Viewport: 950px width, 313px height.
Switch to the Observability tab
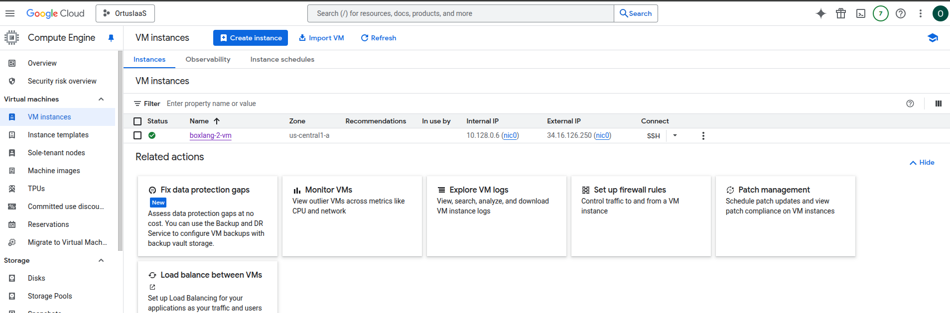[x=208, y=59]
